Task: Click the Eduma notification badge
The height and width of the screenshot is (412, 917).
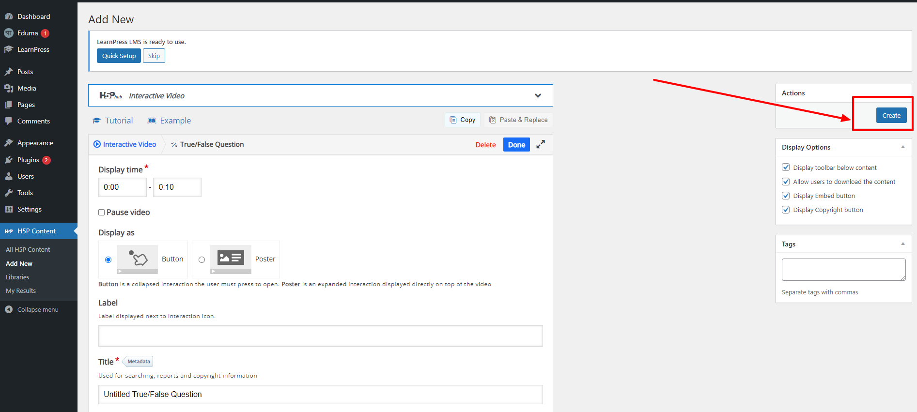Action: (x=45, y=33)
